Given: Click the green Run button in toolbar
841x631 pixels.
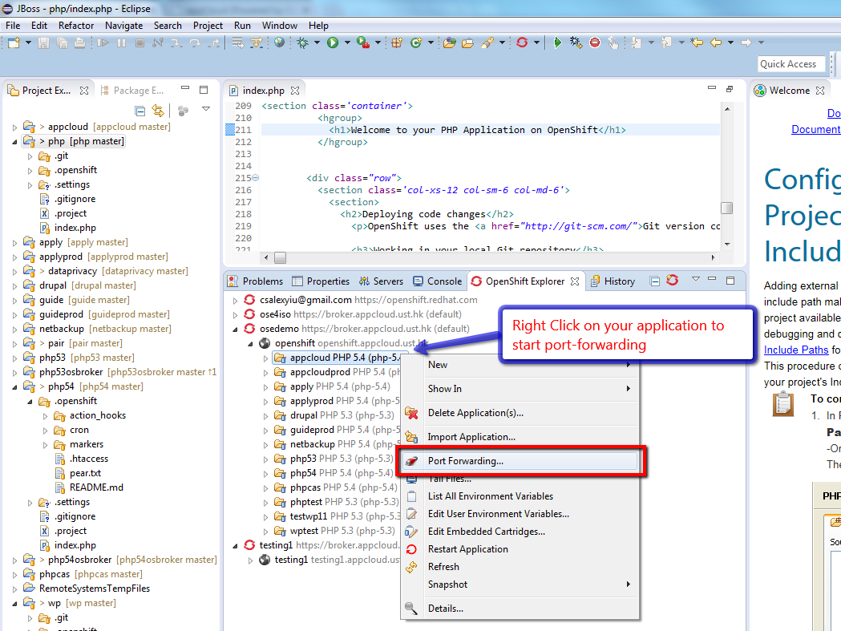Looking at the screenshot, I should pos(332,42).
